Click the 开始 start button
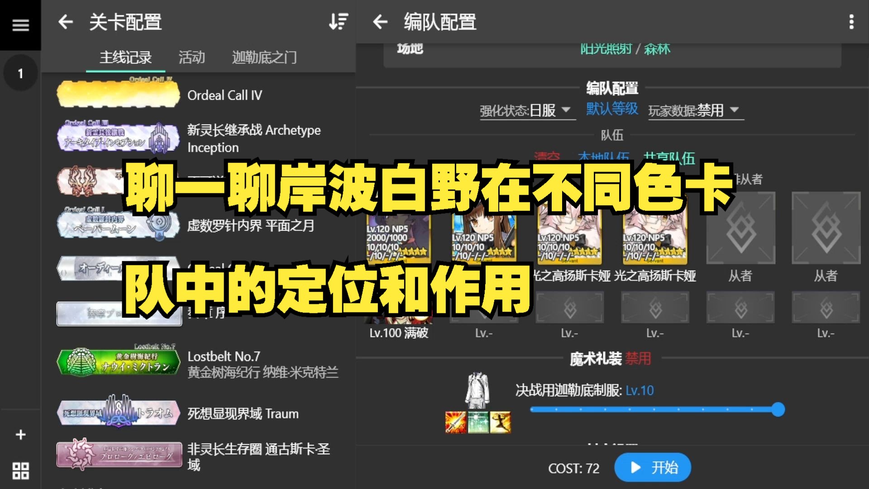The width and height of the screenshot is (869, 489). tap(653, 467)
